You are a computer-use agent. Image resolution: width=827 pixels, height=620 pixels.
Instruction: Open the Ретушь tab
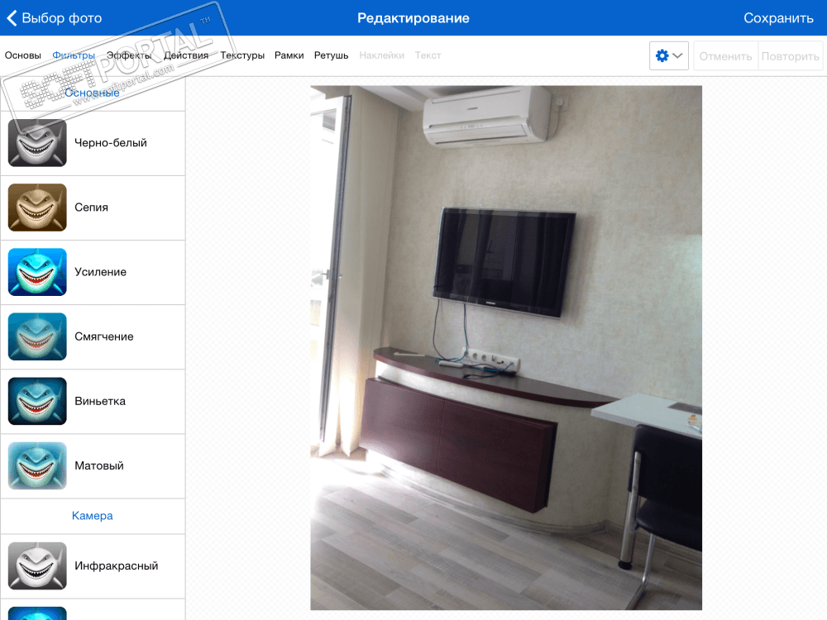[x=332, y=55]
